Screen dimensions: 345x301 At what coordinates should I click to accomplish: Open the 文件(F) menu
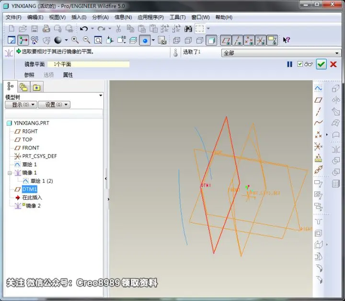click(x=13, y=17)
